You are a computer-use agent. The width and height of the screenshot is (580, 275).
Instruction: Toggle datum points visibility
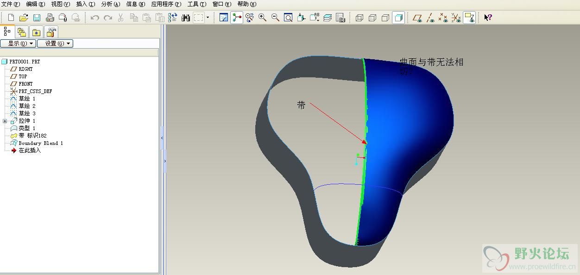443,18
